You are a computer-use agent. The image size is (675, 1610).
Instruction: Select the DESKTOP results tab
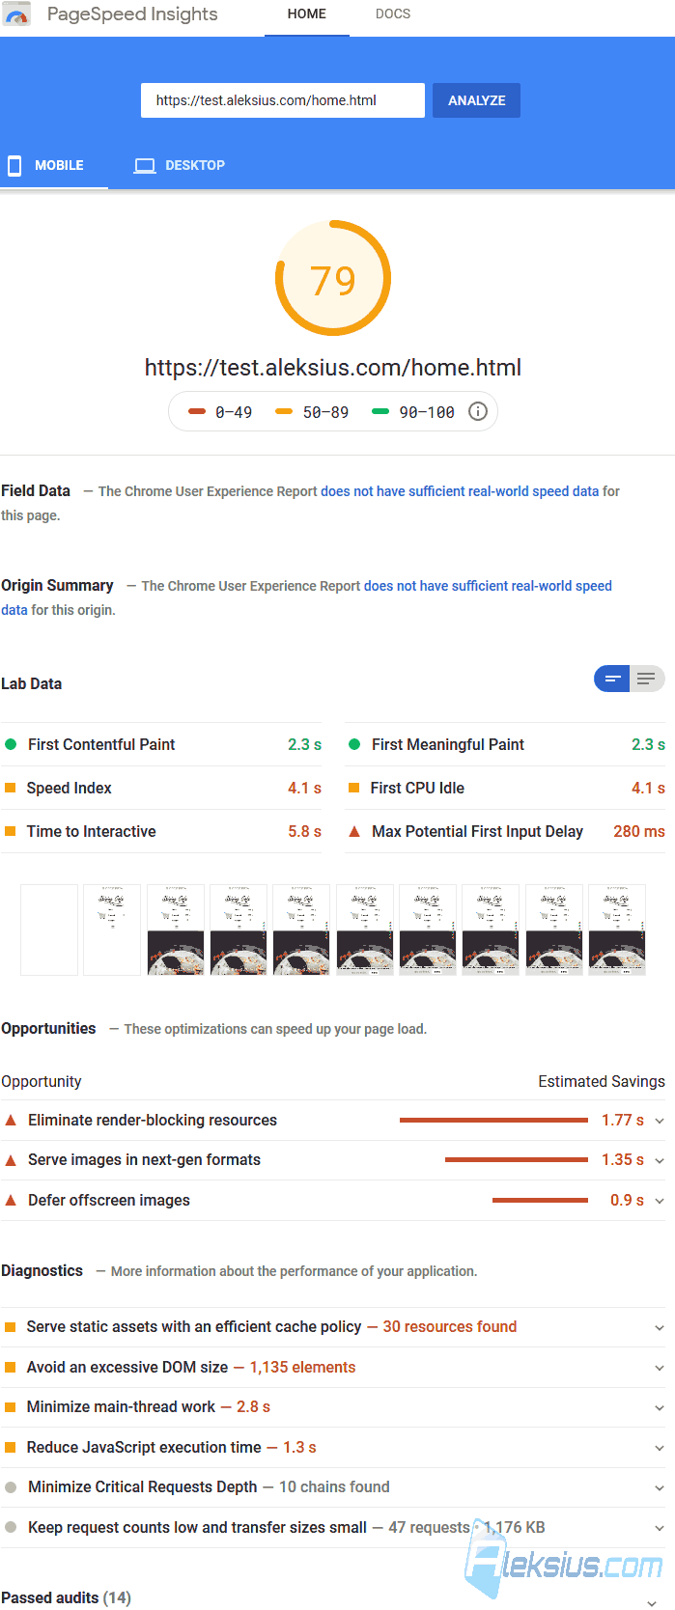coord(180,166)
